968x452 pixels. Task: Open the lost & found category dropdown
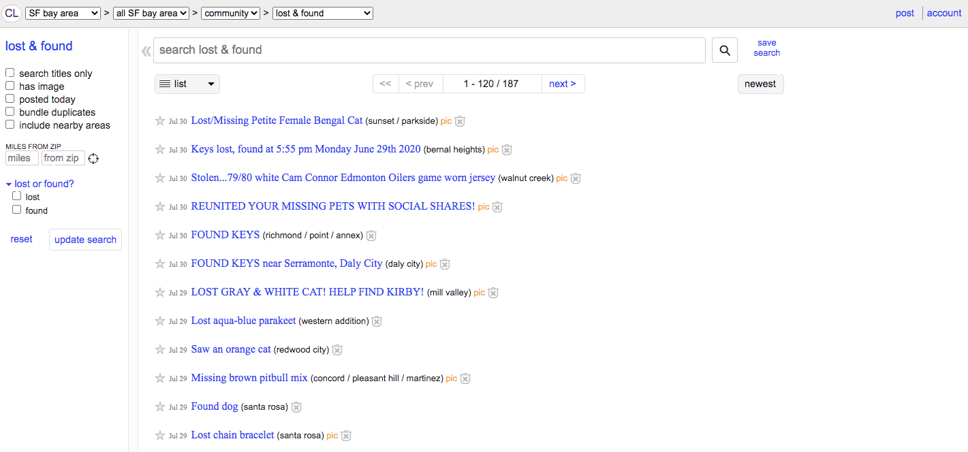322,13
